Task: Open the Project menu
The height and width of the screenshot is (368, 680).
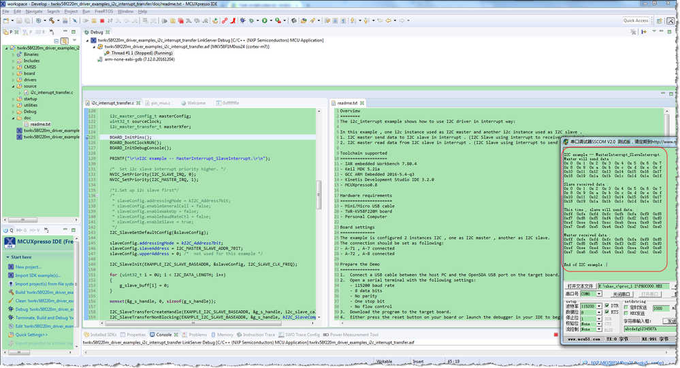Action: point(71,12)
